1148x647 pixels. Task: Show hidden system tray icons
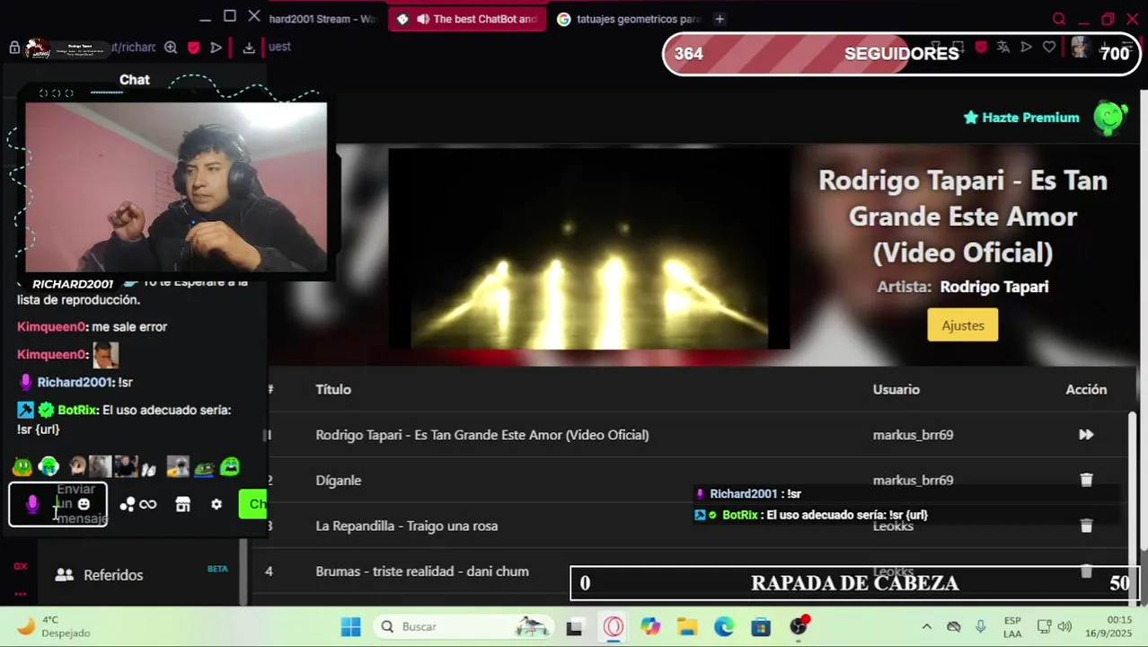pyautogui.click(x=926, y=627)
